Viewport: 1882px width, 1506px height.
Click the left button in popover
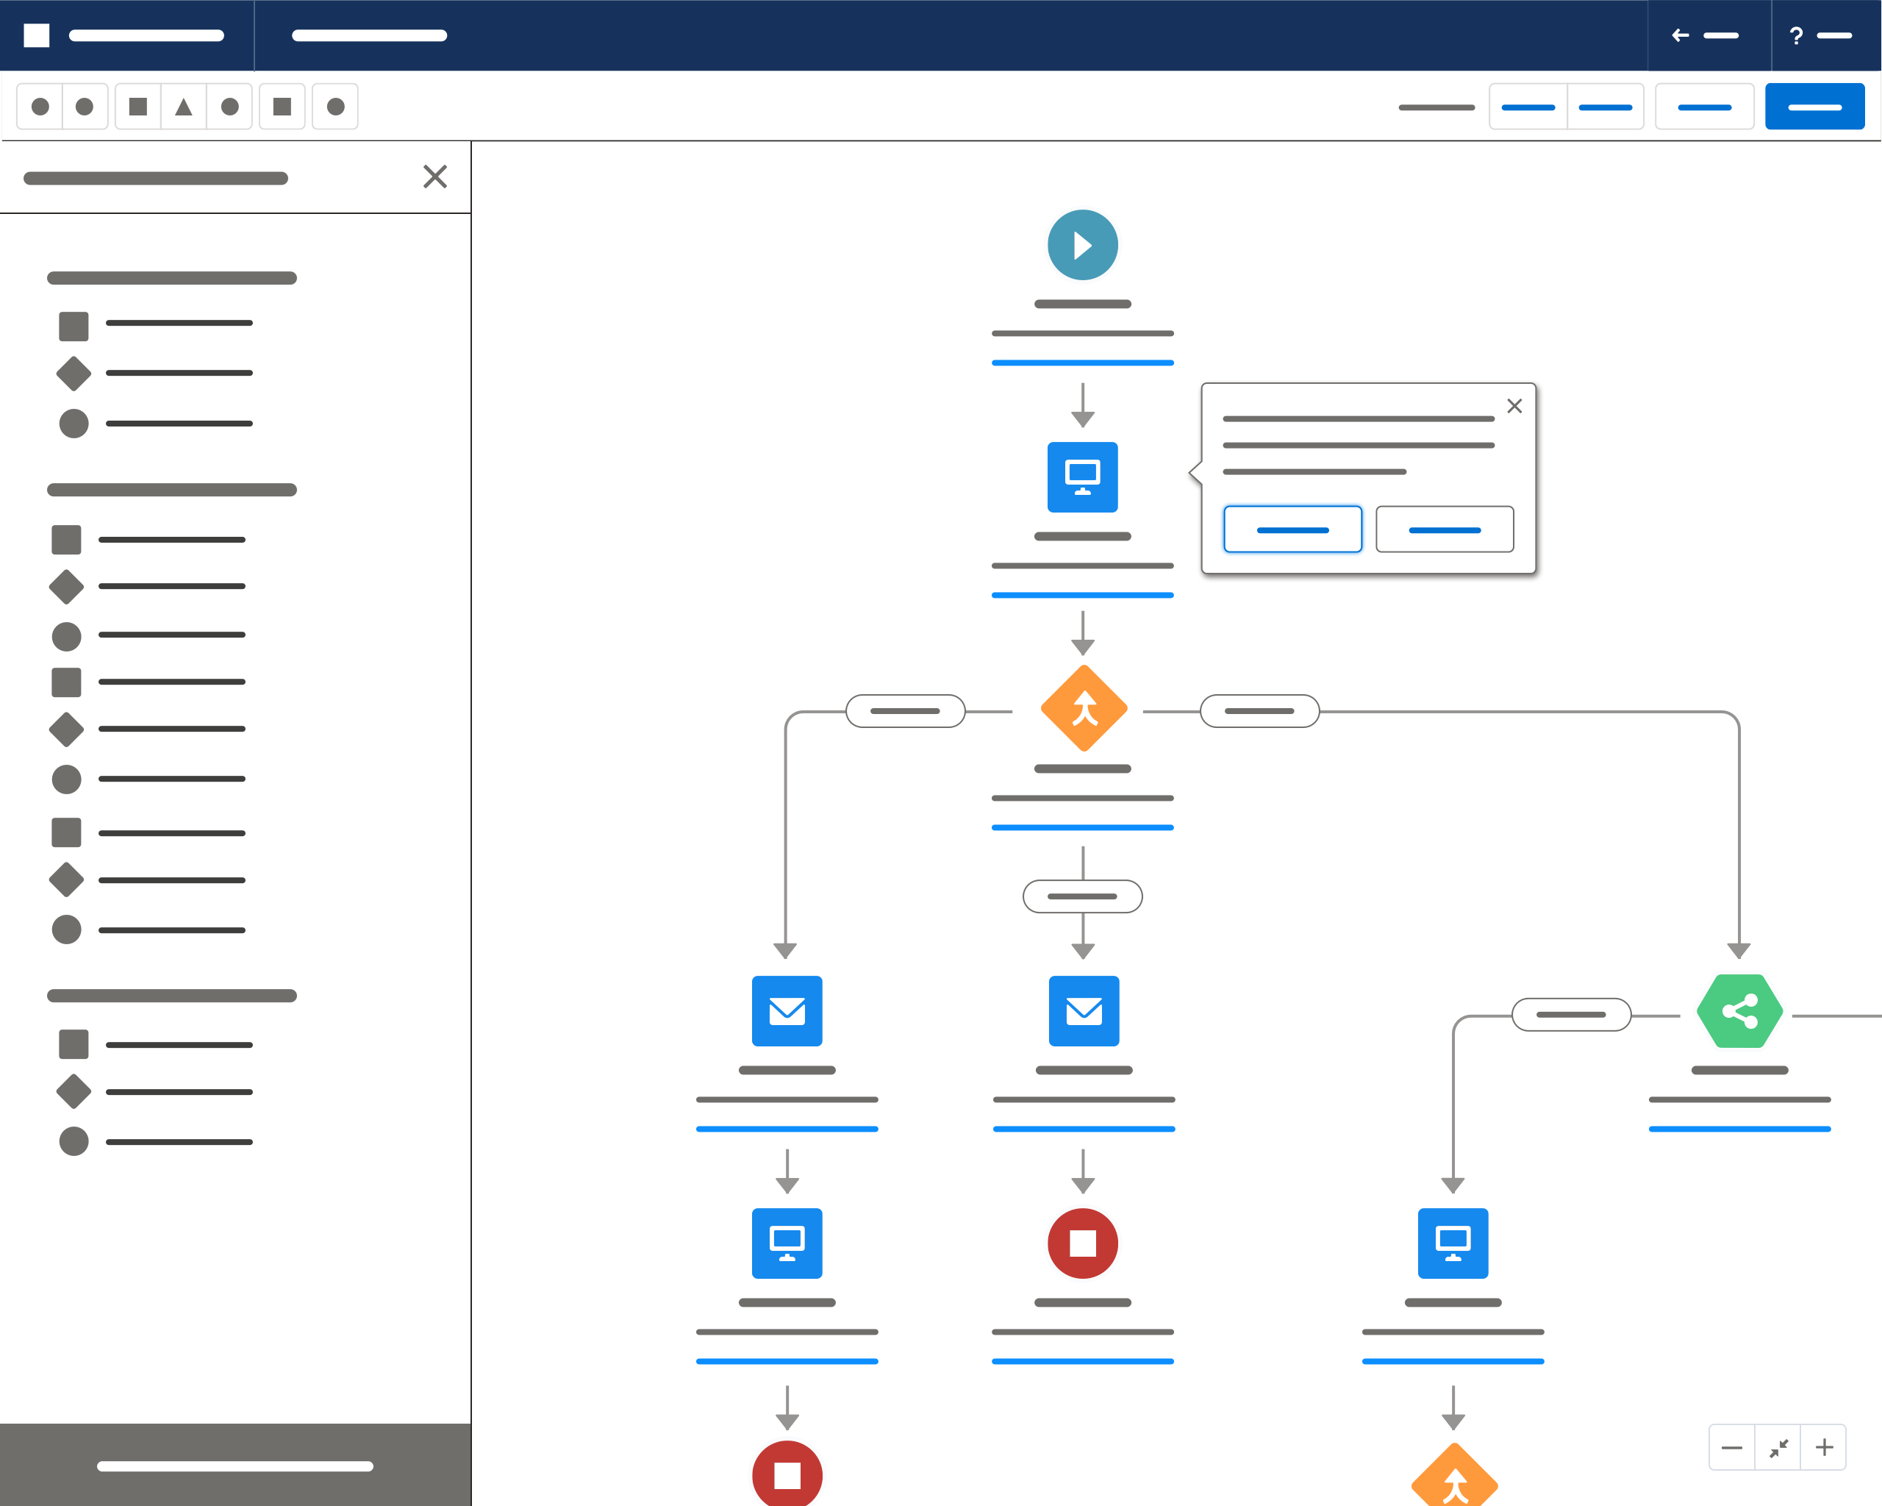click(1292, 529)
